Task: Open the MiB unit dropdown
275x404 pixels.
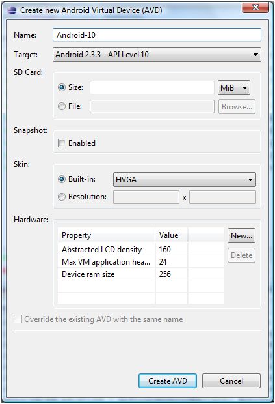Action: (234, 87)
